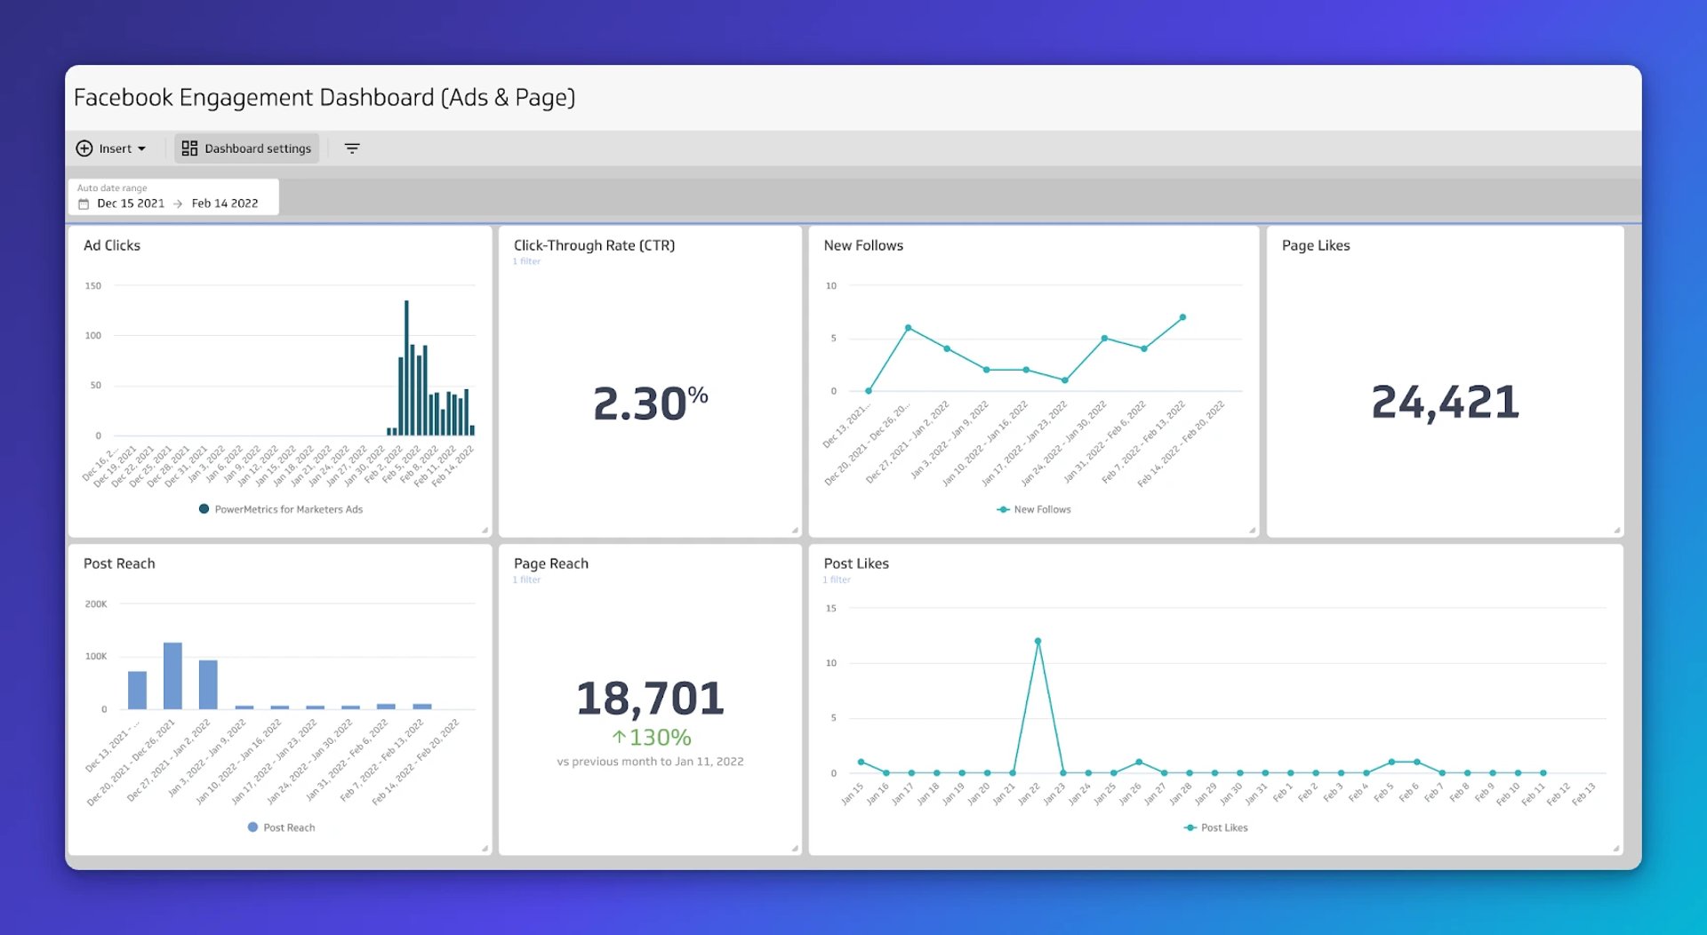The image size is (1707, 935).
Task: Click the New Follows resize corner handle
Action: 1252,531
